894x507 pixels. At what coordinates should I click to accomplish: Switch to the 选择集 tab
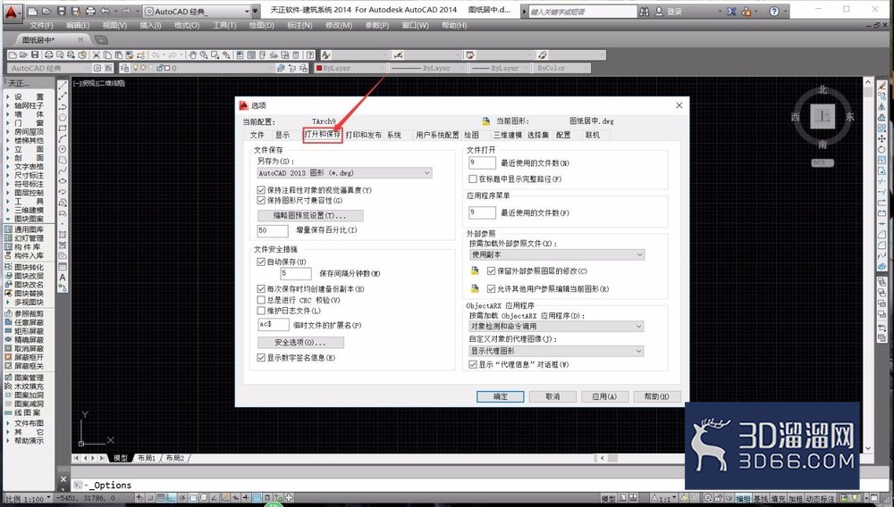click(537, 135)
